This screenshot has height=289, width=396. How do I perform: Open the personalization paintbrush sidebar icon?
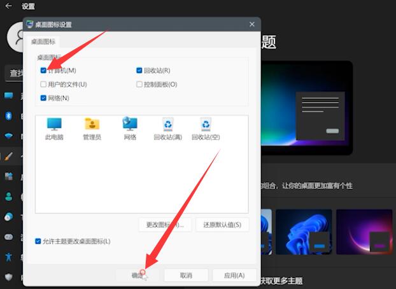[x=8, y=157]
